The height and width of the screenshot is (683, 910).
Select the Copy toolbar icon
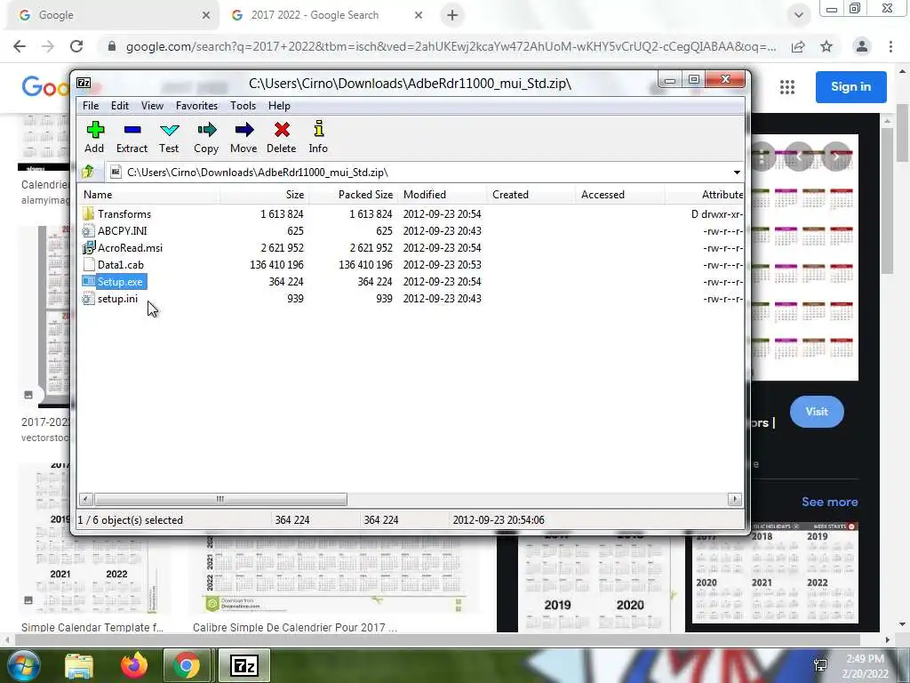pos(206,137)
